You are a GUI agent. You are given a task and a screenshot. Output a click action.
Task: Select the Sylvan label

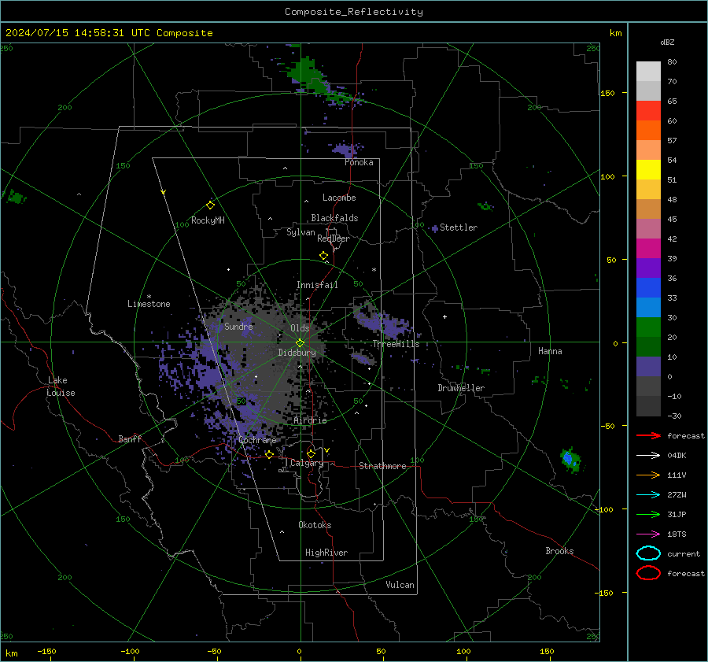tap(301, 232)
